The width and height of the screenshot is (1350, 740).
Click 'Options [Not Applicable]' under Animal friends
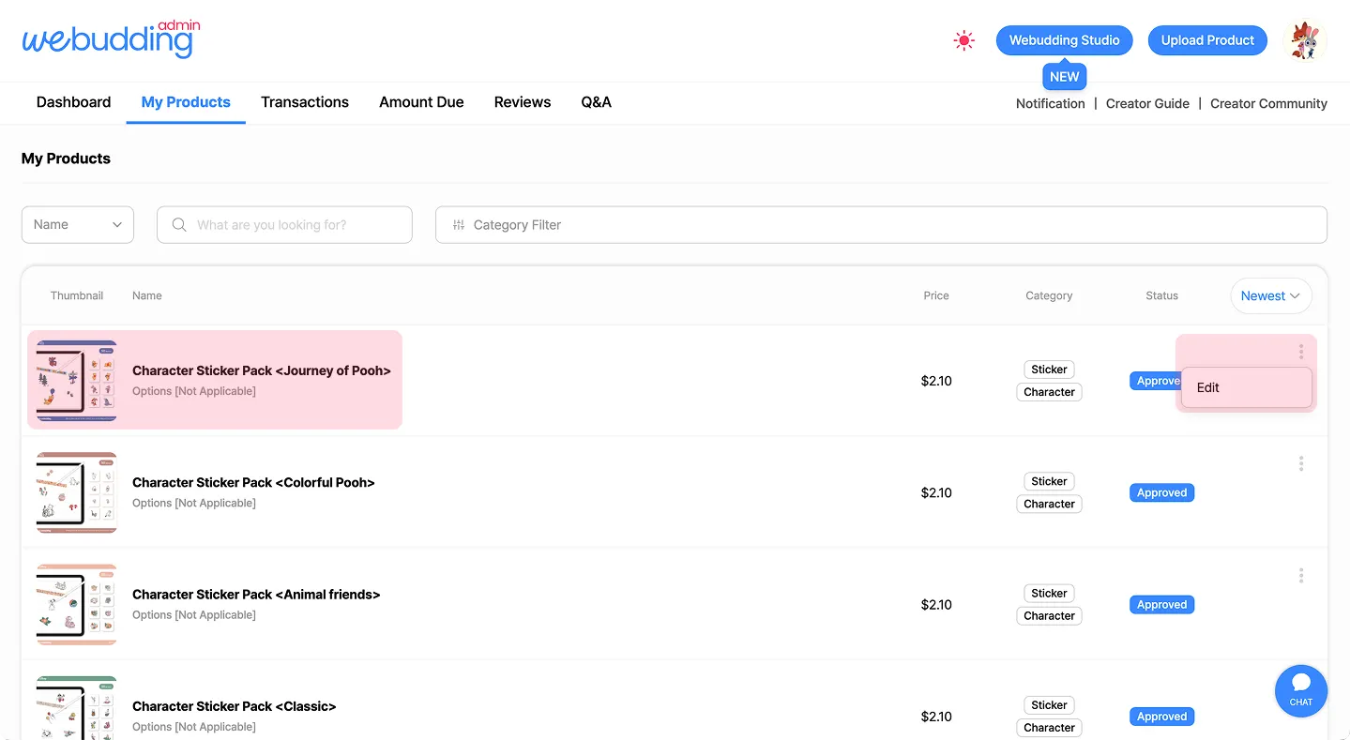(x=194, y=614)
